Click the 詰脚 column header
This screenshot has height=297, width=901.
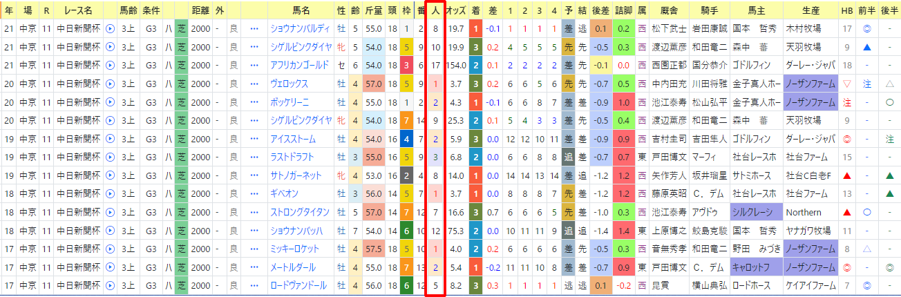tap(623, 11)
